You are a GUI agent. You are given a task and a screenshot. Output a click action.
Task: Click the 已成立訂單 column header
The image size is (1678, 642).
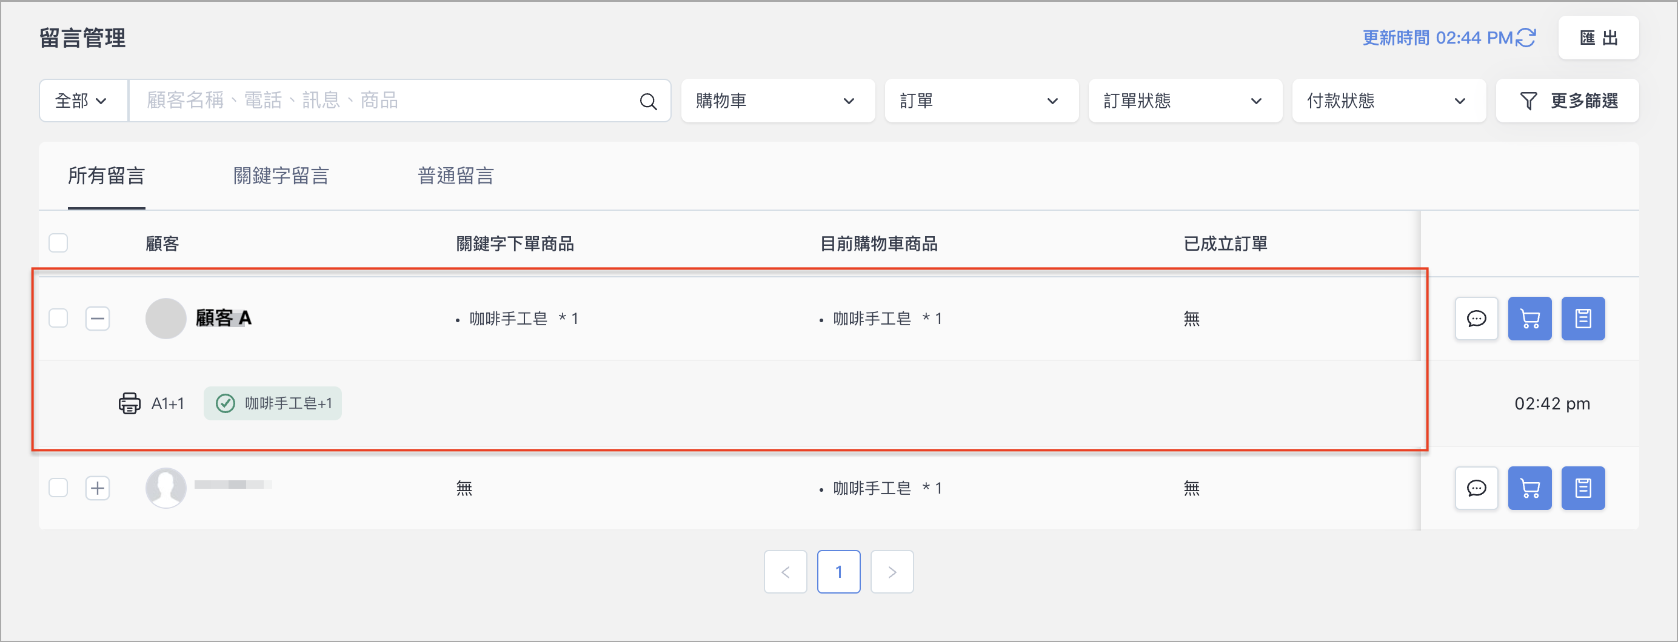tap(1225, 243)
